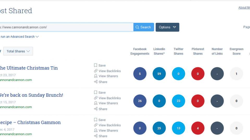Click Facebook circle showing 5 for Christmas Tin
Image resolution: width=250 pixels, height=140 pixels.
pos(140,74)
